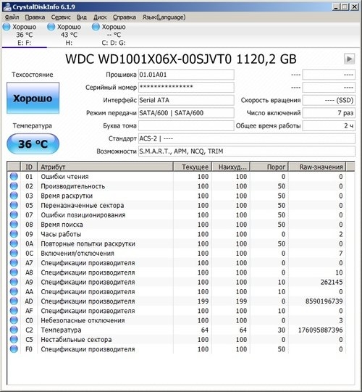Click status orb for disk E: F:
The image size is (362, 392).
(7, 27)
